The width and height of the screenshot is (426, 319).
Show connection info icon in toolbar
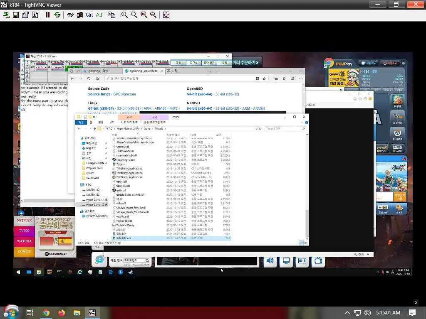(x=35, y=15)
